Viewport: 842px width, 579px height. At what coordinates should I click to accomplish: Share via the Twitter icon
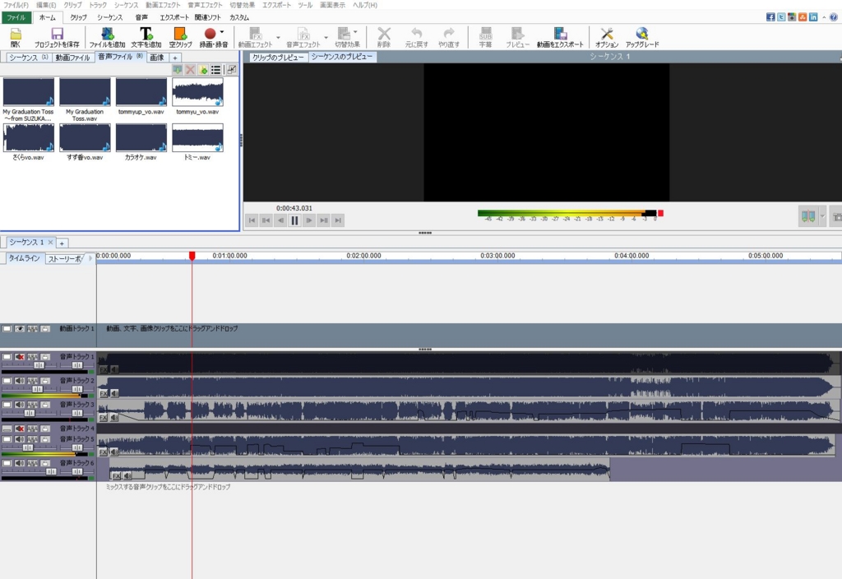pyautogui.click(x=781, y=17)
